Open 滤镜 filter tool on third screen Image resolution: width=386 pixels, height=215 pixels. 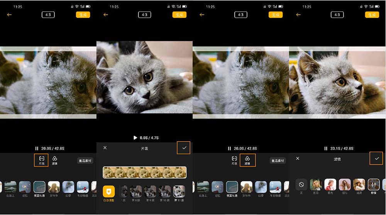click(x=247, y=160)
